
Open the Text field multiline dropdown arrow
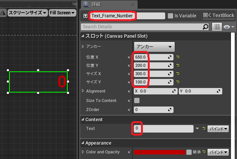click(197, 129)
